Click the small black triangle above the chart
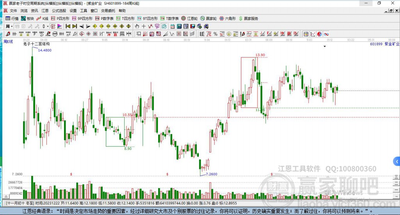Image resolution: width=400 pixels, height=215 pixels. pyautogui.click(x=325, y=47)
